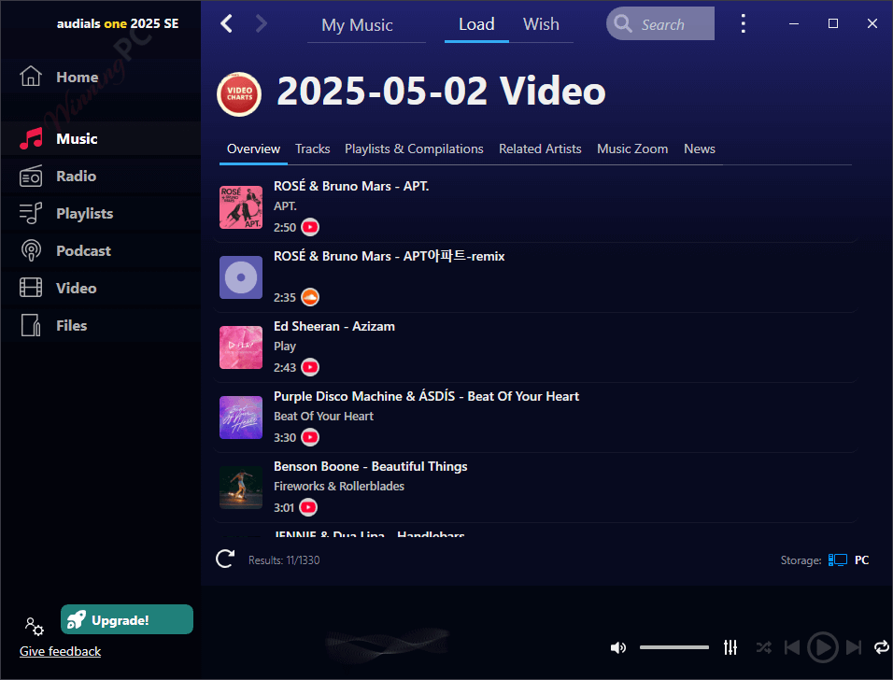This screenshot has height=680, width=893.
Task: Click in the Search field
Action: (x=660, y=24)
